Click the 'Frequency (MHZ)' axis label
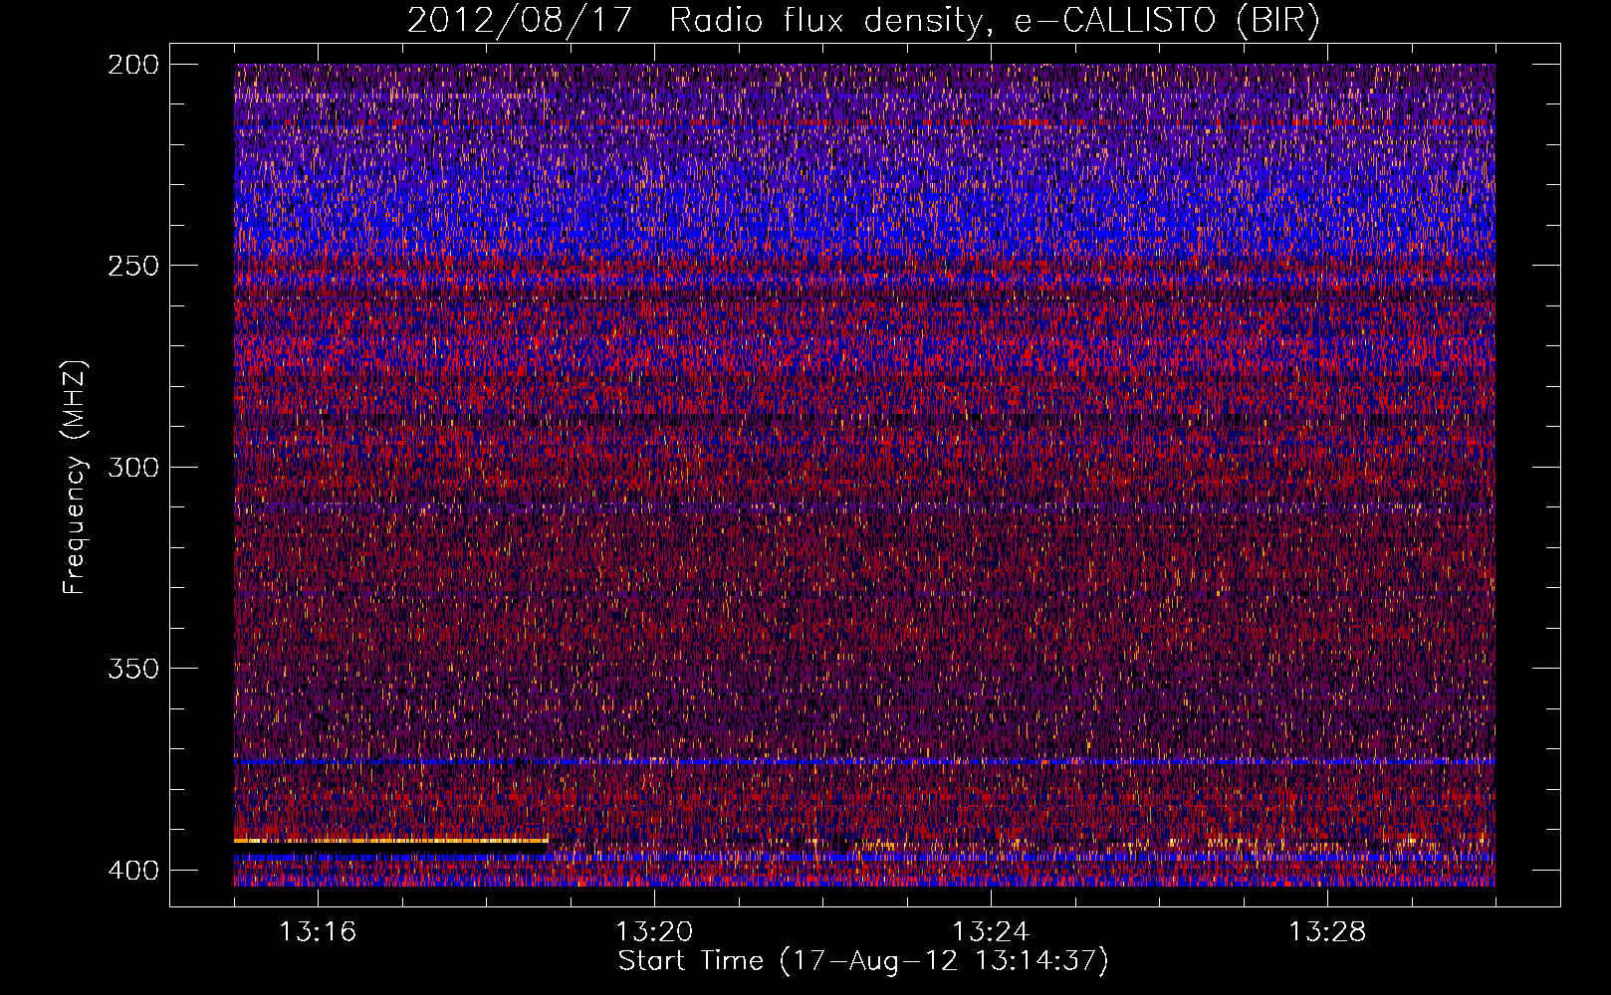 pos(75,477)
